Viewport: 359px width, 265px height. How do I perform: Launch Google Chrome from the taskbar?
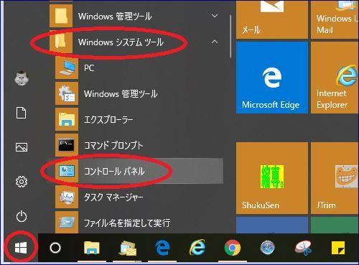(233, 248)
